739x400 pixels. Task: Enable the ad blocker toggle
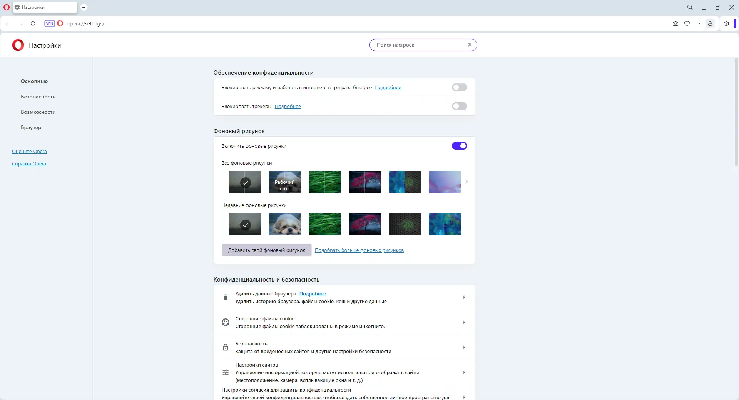pos(460,87)
